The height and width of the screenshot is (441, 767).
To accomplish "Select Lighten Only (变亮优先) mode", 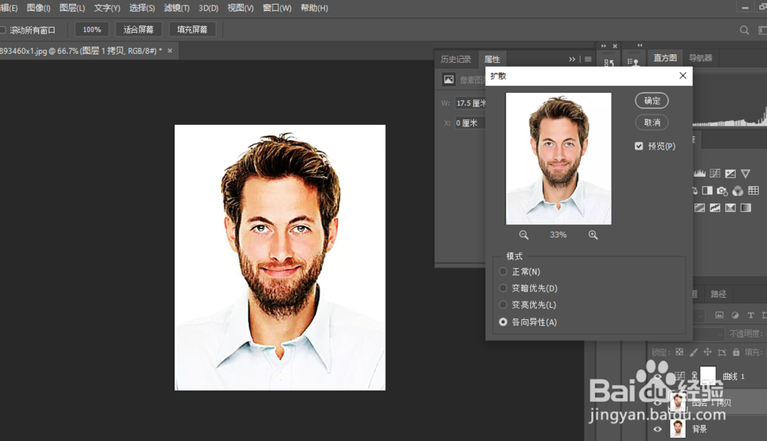I will coord(503,305).
